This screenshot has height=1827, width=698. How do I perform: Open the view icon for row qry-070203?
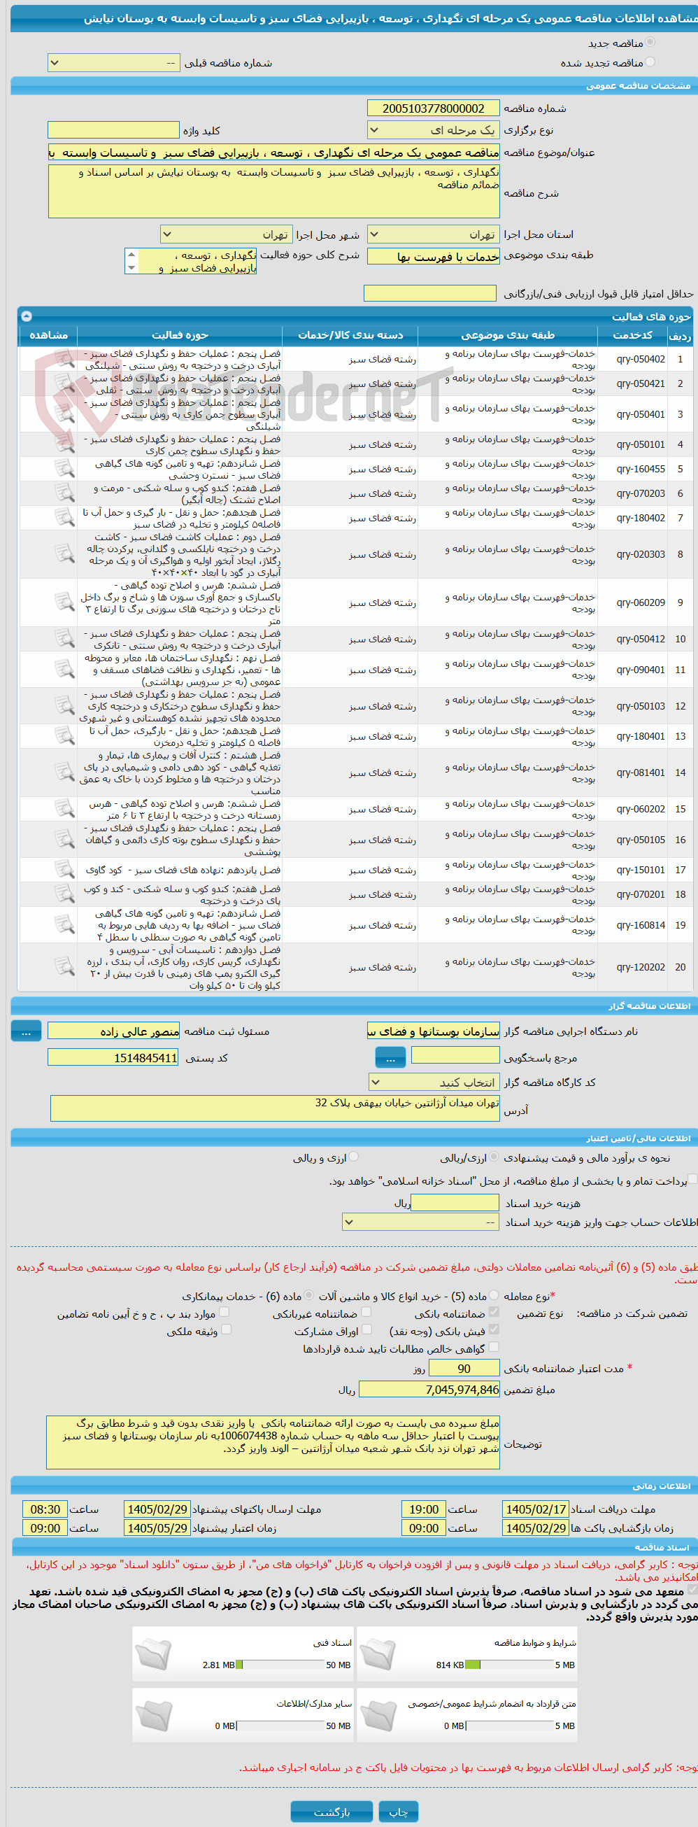coord(64,493)
